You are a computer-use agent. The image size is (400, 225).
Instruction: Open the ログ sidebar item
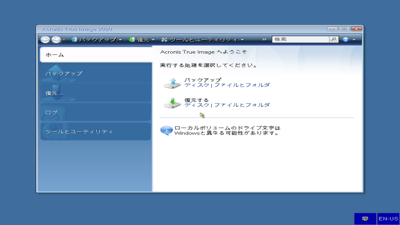pyautogui.click(x=96, y=112)
